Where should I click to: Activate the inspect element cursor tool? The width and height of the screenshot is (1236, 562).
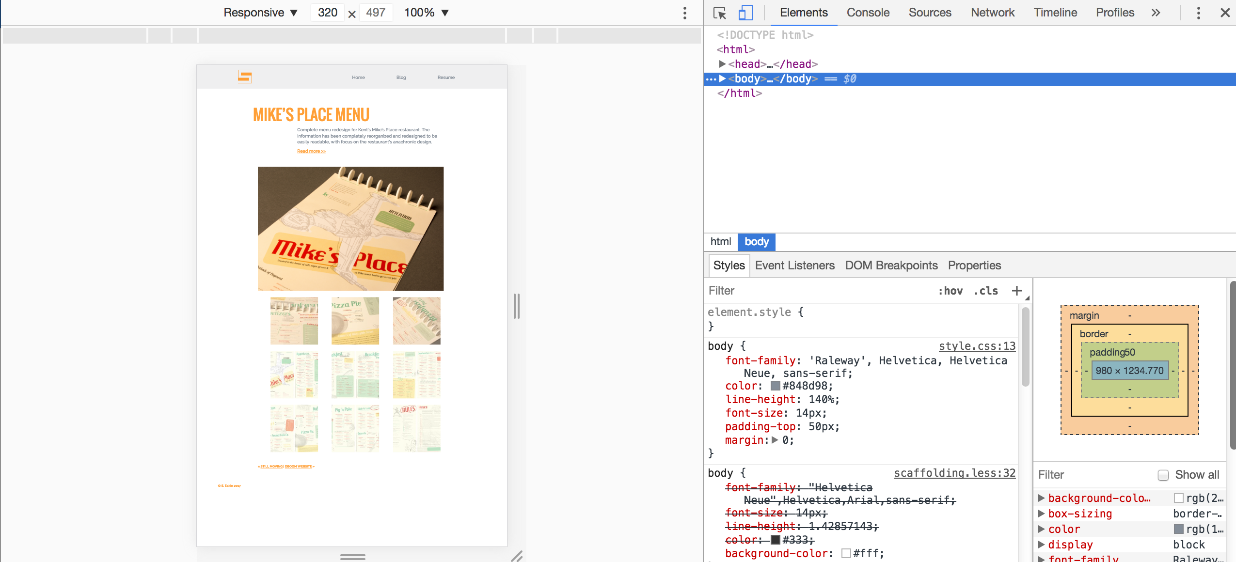click(720, 13)
